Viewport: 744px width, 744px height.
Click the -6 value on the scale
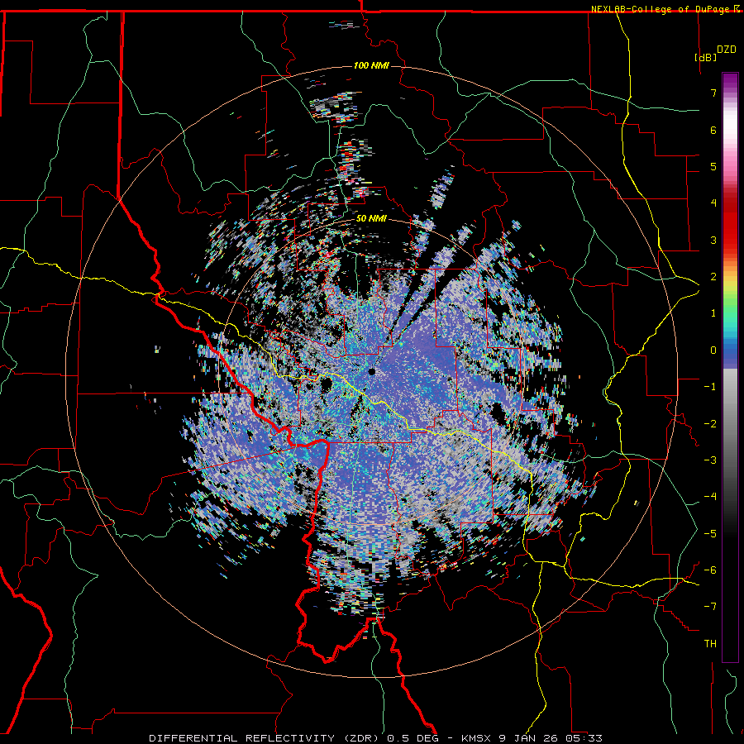pos(710,570)
